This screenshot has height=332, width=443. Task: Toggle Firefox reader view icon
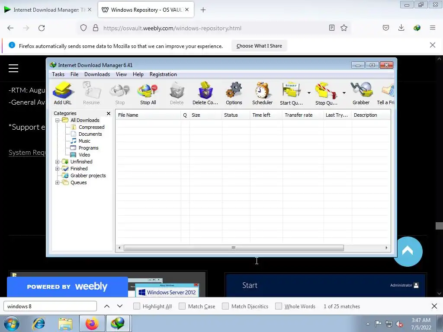(x=332, y=28)
